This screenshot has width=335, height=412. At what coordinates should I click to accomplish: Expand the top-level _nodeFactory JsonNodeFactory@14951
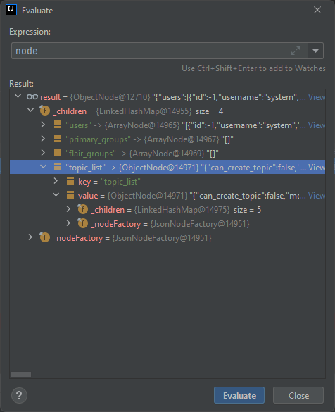[30, 237]
